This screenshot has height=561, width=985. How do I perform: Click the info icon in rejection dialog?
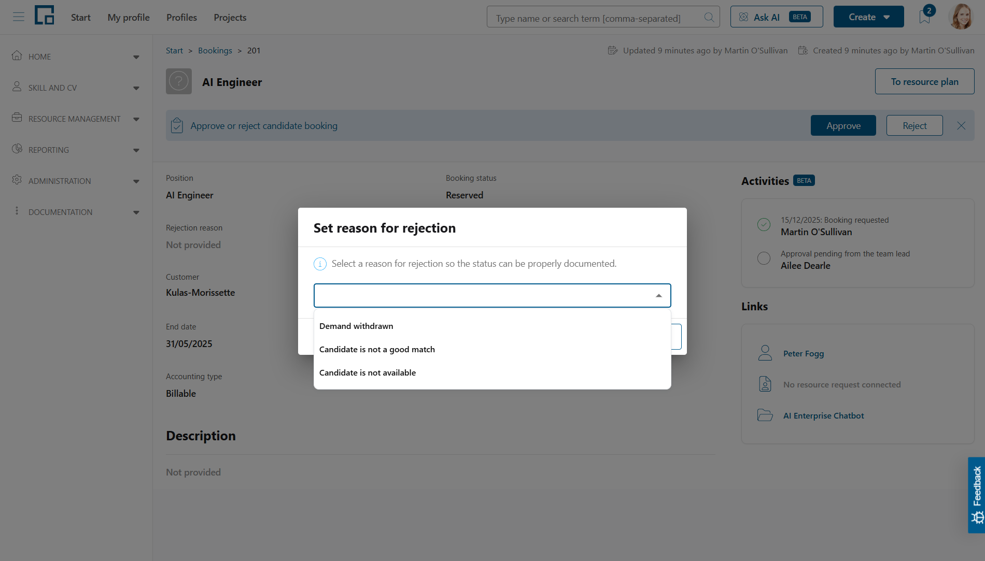[320, 264]
